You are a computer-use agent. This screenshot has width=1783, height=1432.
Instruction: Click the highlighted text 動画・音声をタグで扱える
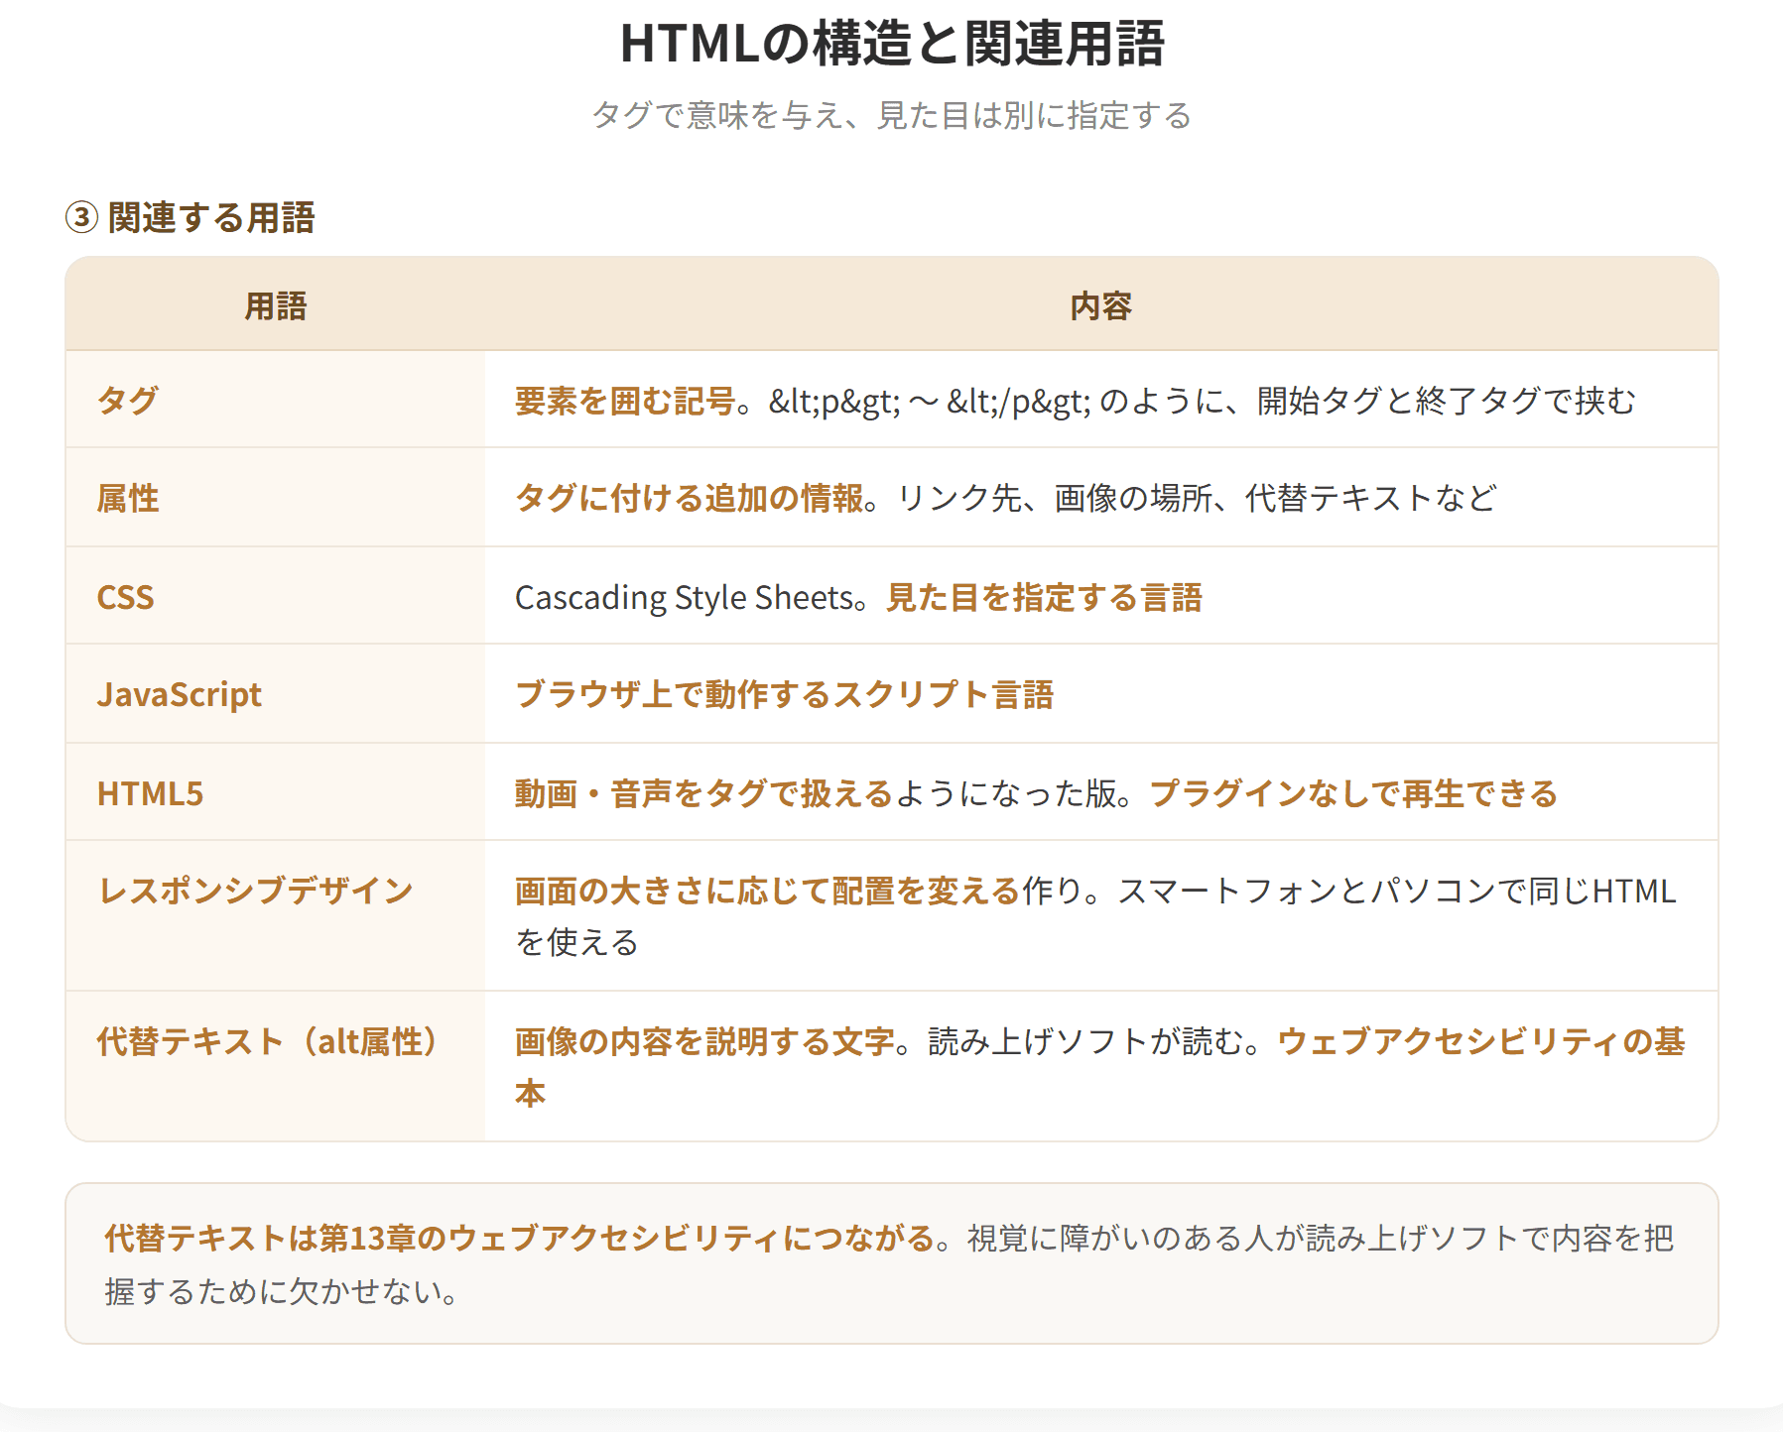click(704, 793)
